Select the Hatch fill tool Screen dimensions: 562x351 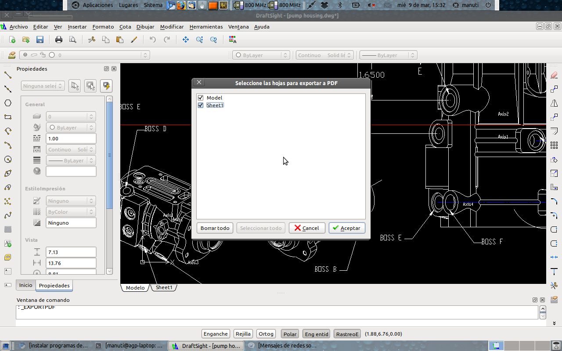coord(7,229)
